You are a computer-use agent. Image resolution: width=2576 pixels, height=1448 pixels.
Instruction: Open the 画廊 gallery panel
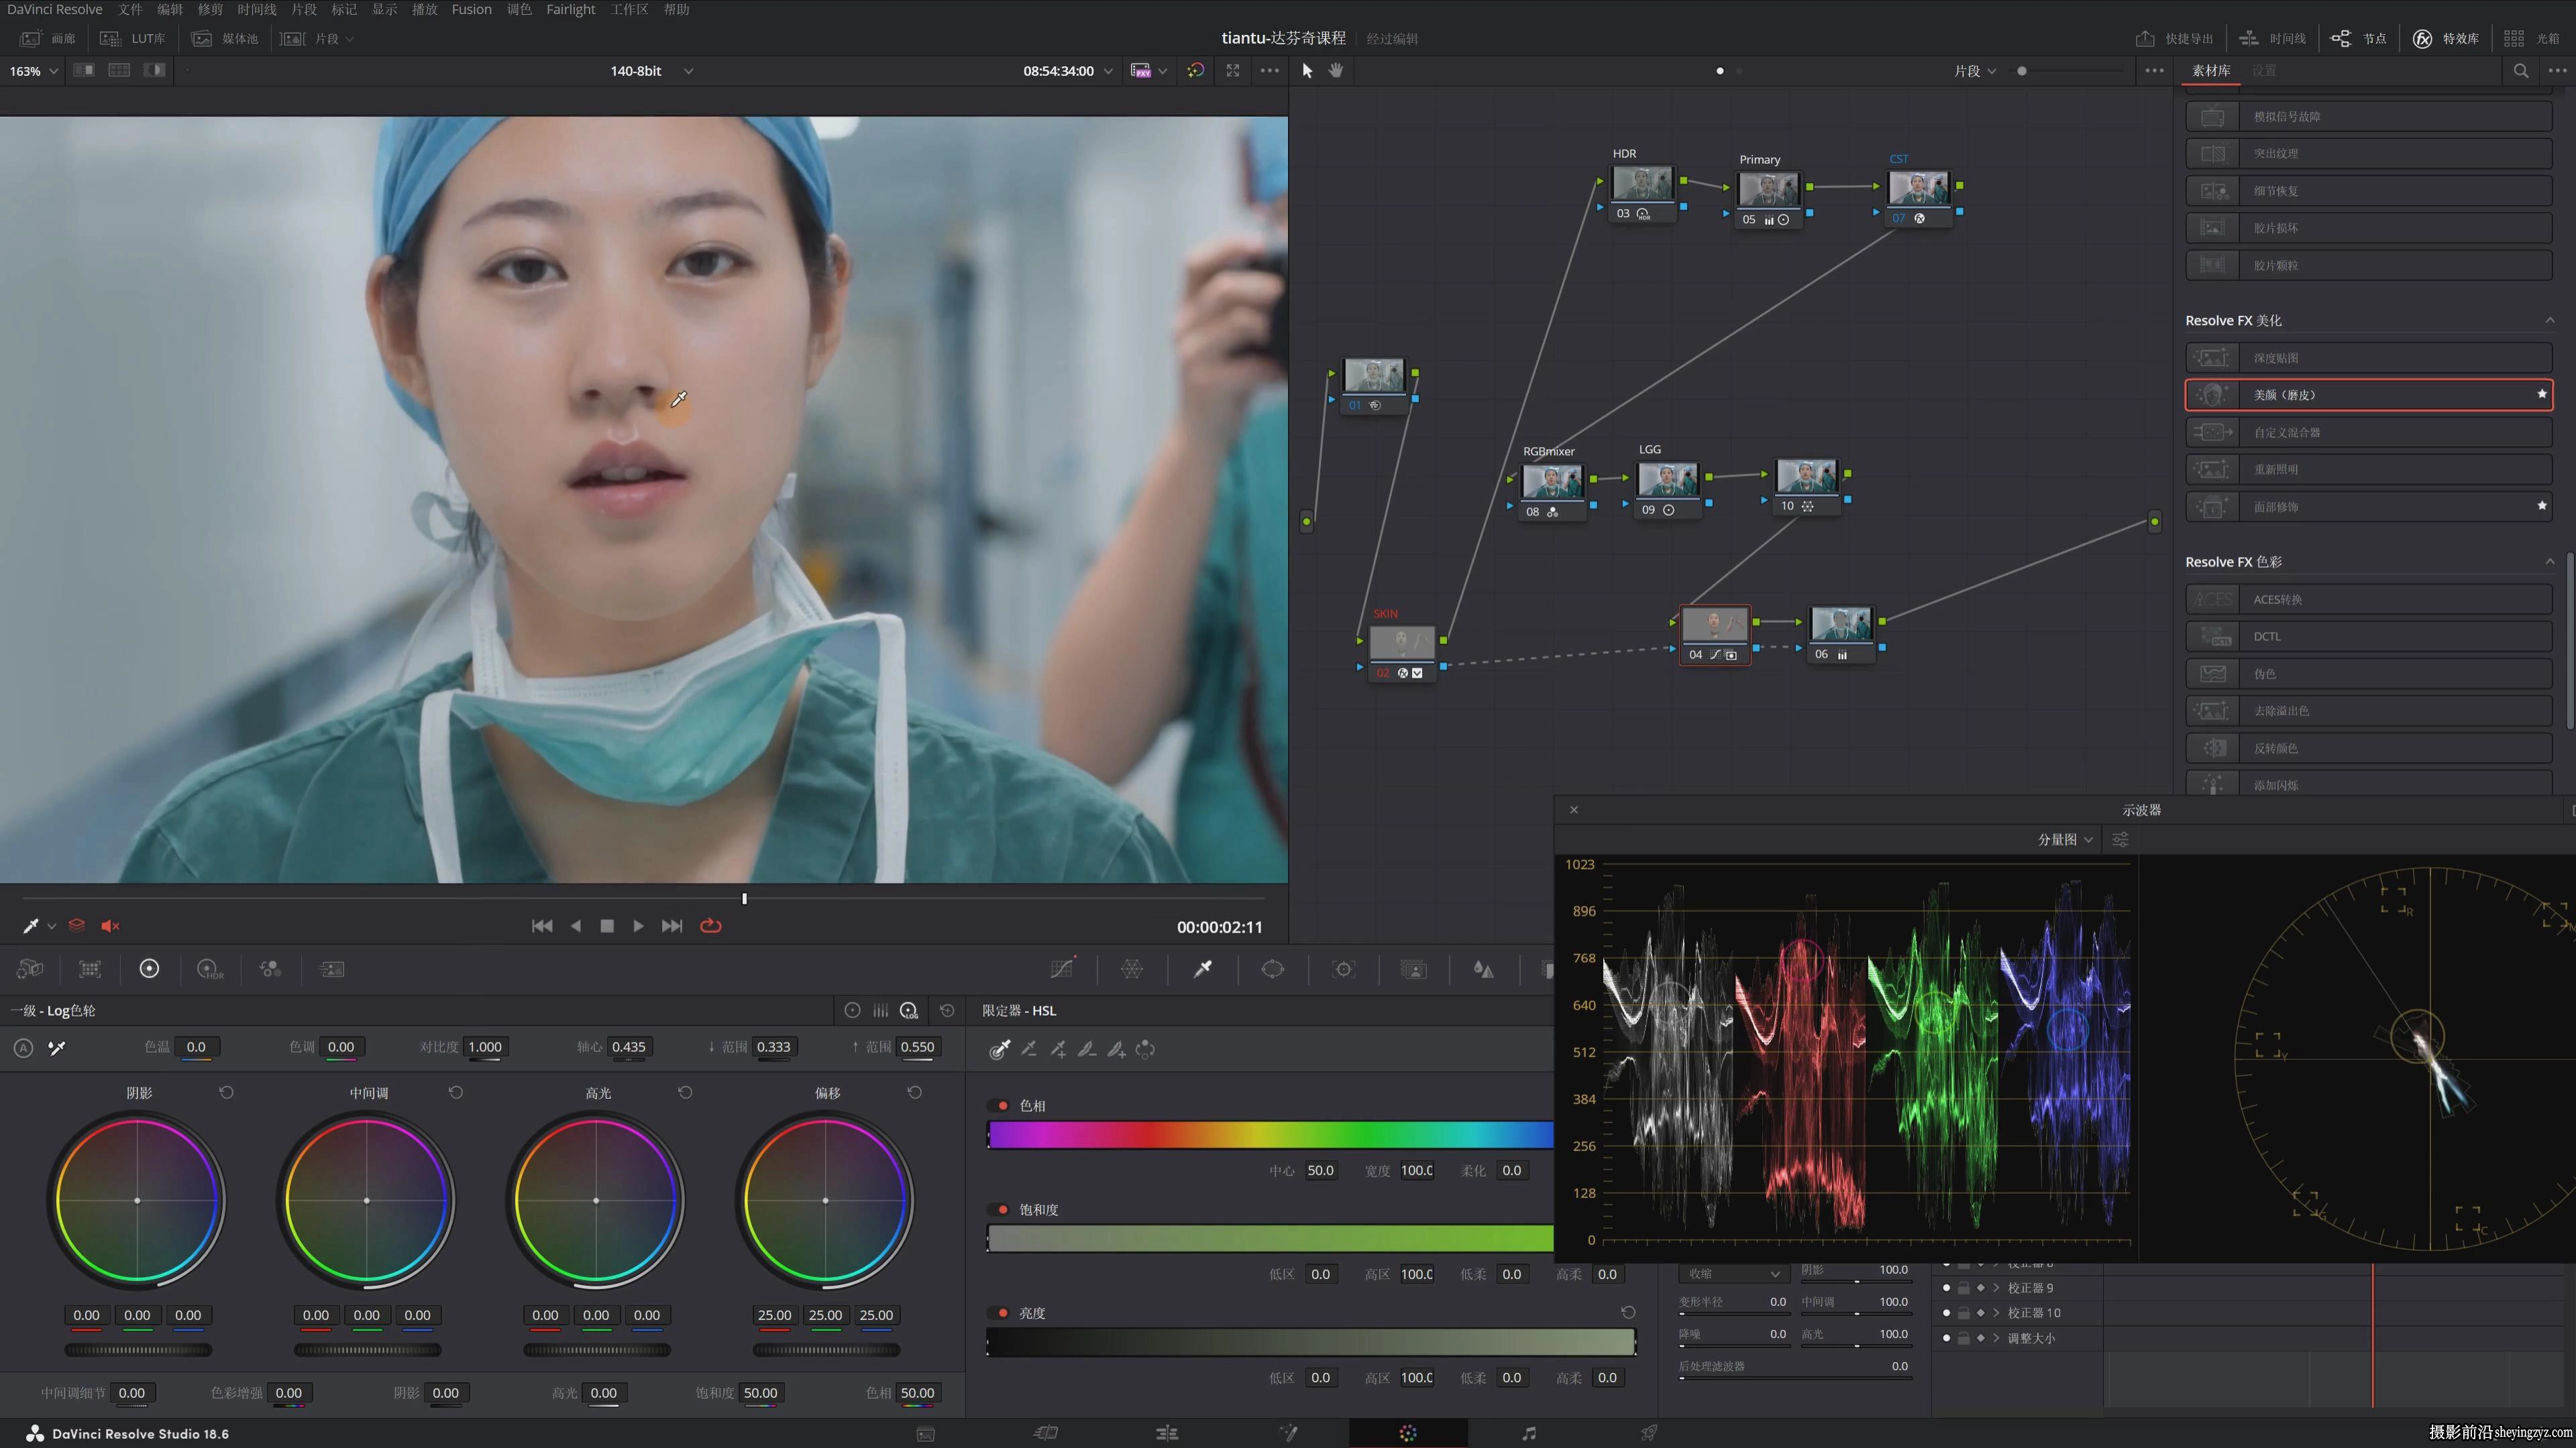(48, 38)
